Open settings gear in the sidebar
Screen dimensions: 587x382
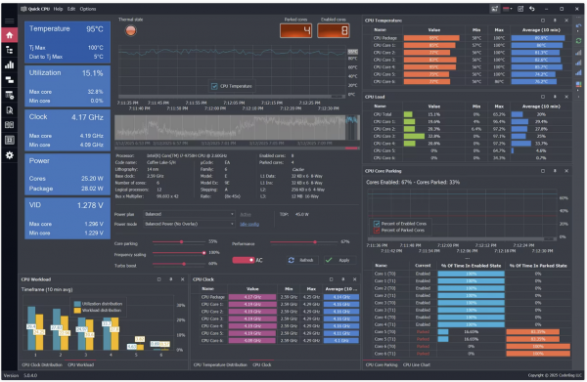pyautogui.click(x=10, y=155)
